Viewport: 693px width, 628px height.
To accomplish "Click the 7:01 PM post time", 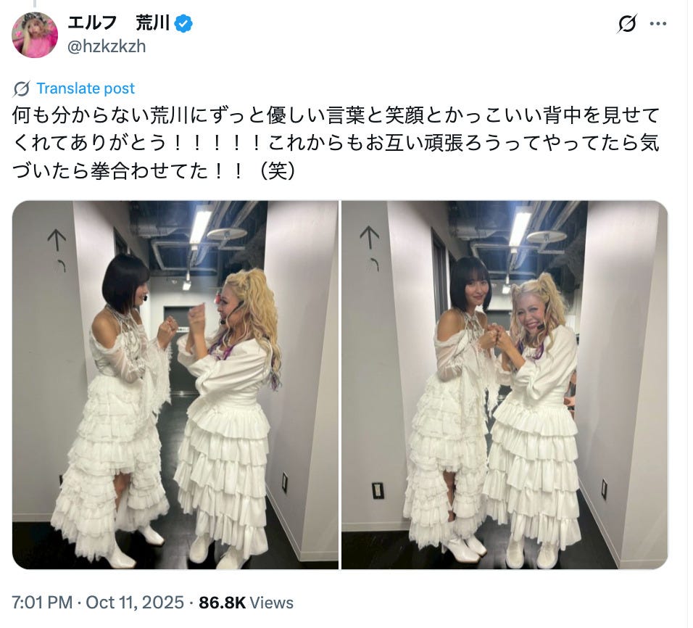I will [x=42, y=603].
